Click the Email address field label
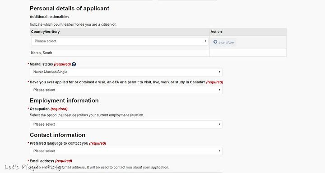The height and width of the screenshot is (173, 325). [x=42, y=161]
